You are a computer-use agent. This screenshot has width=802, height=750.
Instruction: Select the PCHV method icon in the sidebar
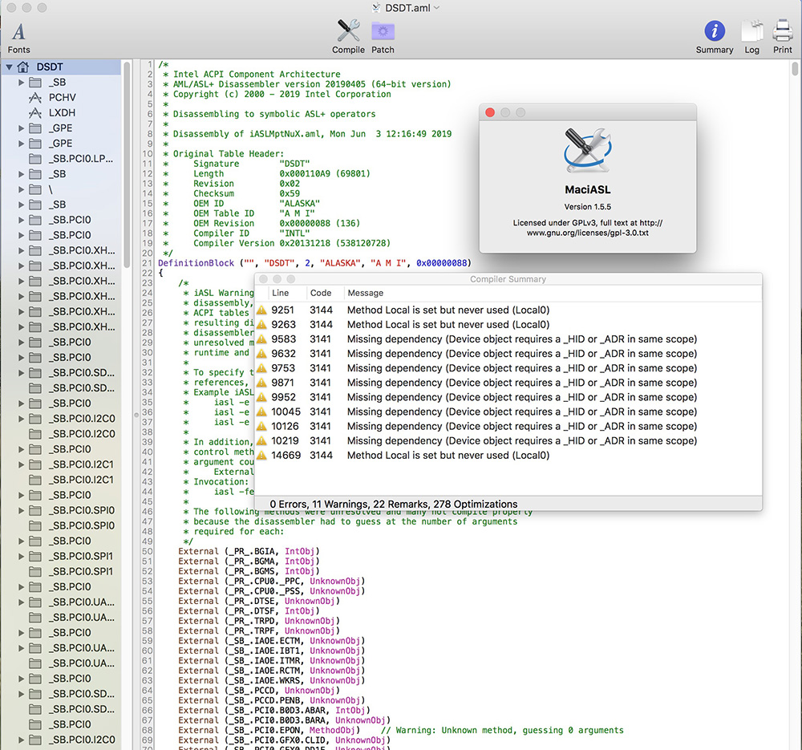34,97
